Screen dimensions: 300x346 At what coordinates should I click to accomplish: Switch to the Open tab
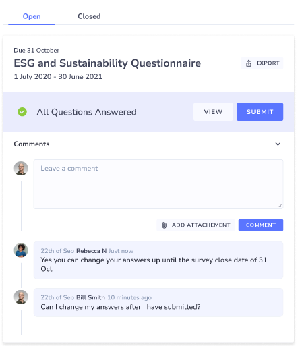(32, 16)
